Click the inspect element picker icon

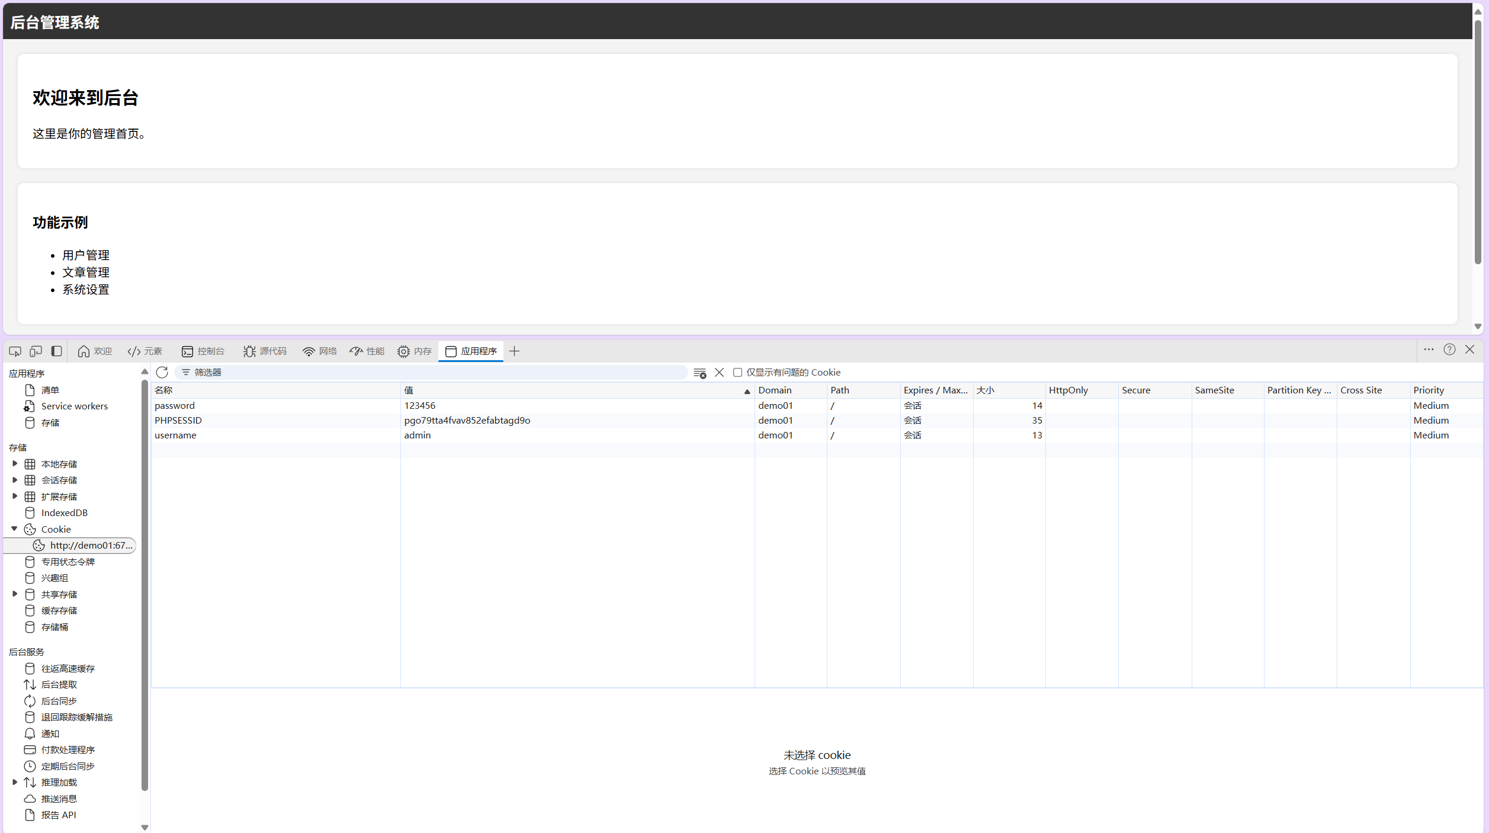(15, 351)
